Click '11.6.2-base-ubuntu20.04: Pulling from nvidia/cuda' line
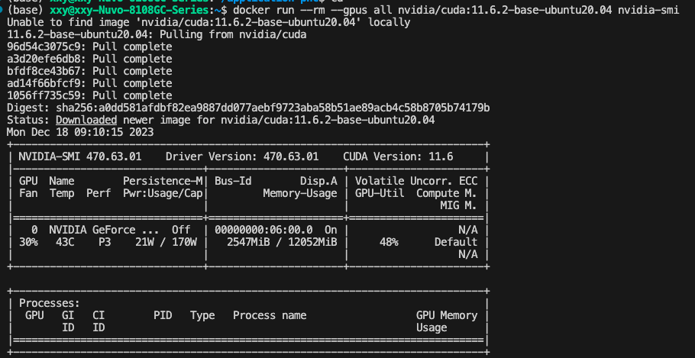The height and width of the screenshot is (358, 695). click(157, 34)
